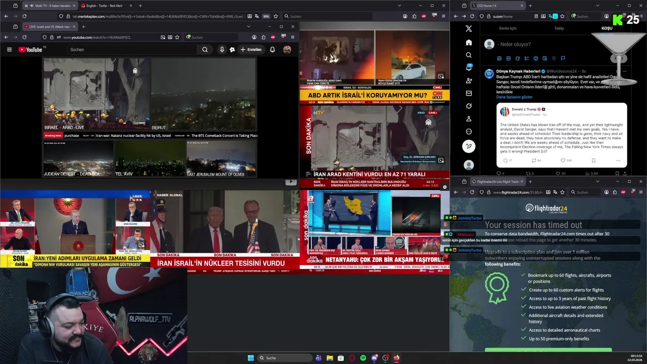647x364 pixels.
Task: Select the TEL AVIV camera thumbnail
Action: click(150, 159)
